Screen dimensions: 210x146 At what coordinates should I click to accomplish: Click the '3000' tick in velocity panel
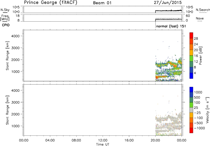(x=15, y=102)
